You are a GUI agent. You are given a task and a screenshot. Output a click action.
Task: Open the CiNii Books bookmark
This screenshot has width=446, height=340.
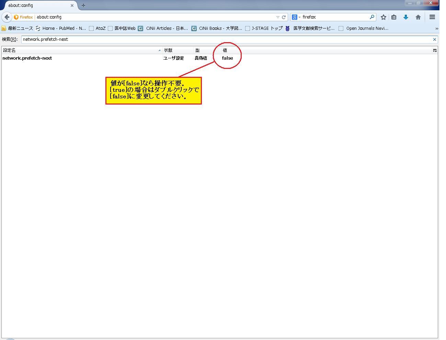217,28
